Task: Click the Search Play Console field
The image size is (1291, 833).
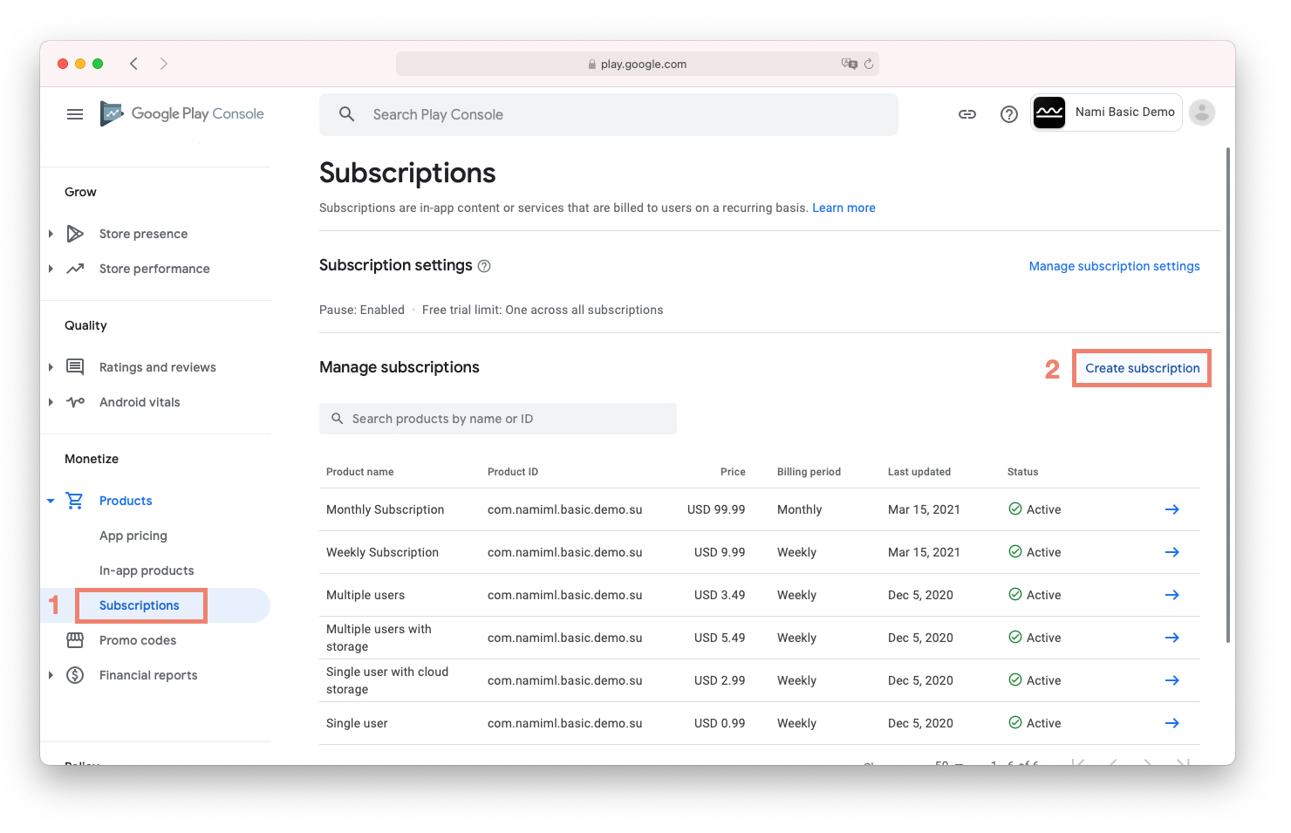Action: pyautogui.click(x=609, y=114)
